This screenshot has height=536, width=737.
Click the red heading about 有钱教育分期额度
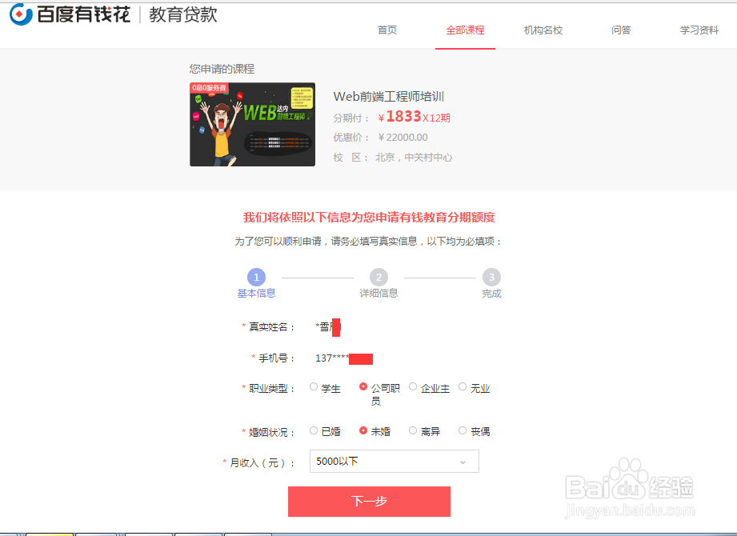369,218
